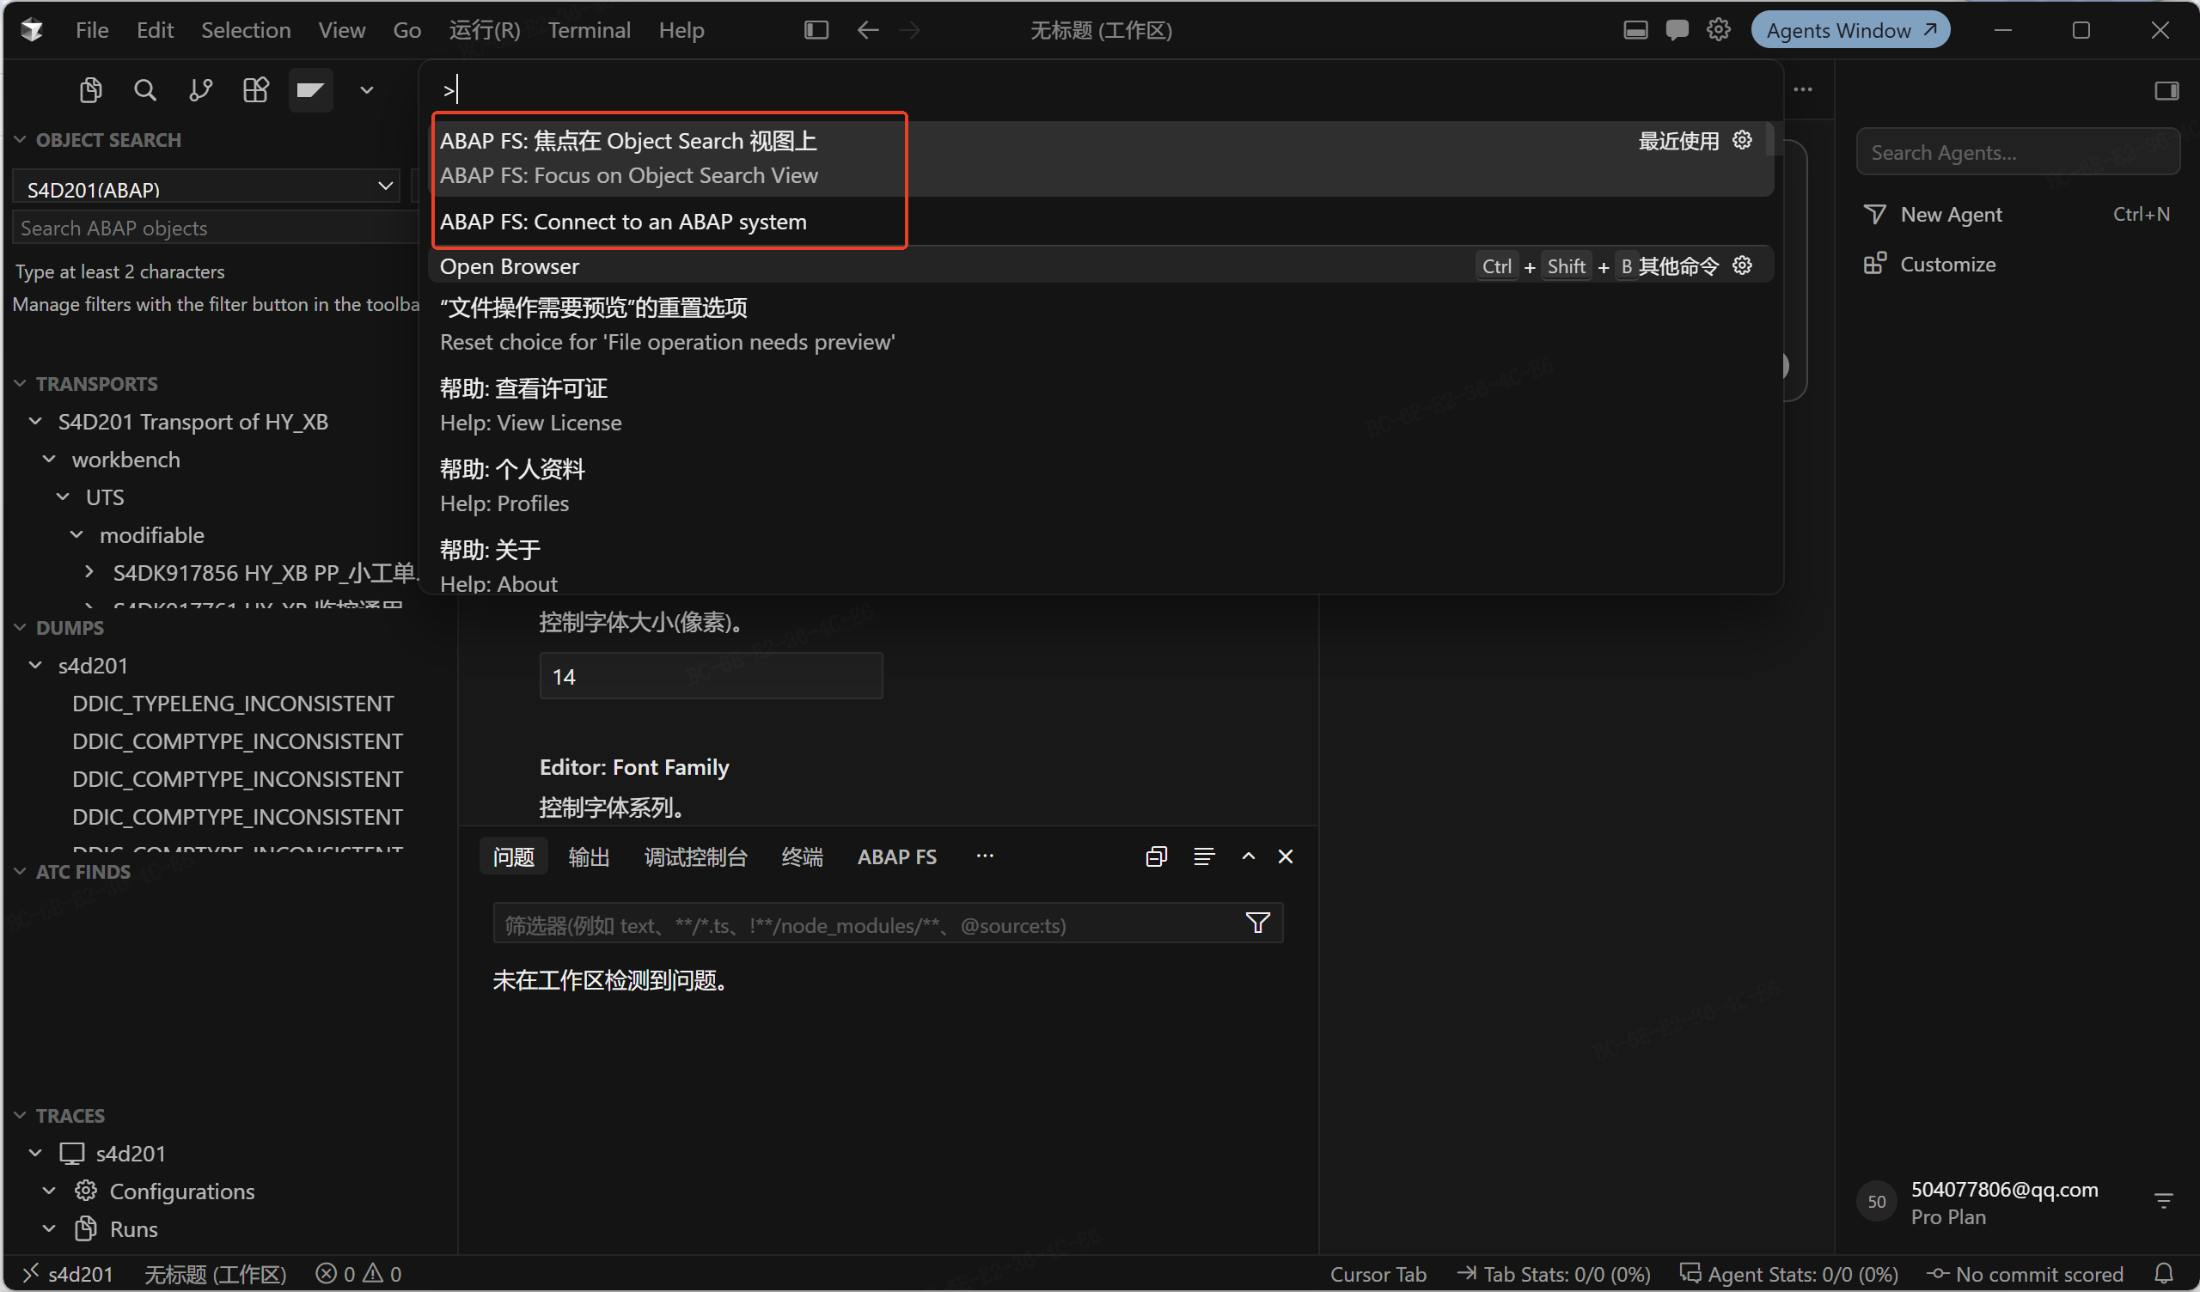Open Source Control branch icon
This screenshot has width=2200, height=1292.
201,90
